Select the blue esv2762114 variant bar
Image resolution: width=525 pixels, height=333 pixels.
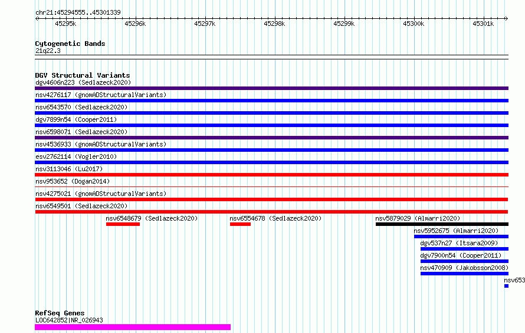271,162
